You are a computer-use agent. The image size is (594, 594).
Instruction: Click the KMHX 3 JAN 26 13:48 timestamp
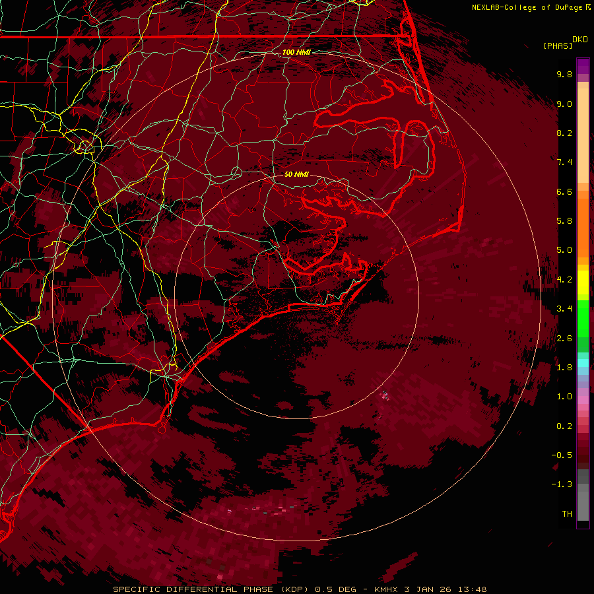tap(430, 589)
